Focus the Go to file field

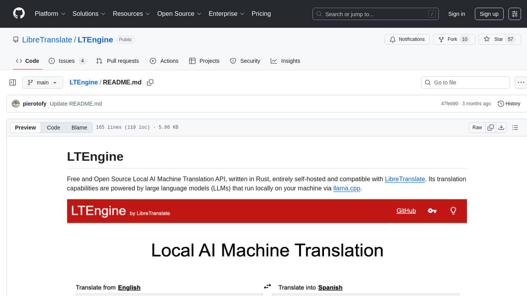pos(465,83)
